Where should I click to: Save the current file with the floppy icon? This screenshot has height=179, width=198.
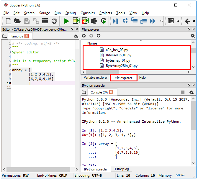[x=27, y=21]
